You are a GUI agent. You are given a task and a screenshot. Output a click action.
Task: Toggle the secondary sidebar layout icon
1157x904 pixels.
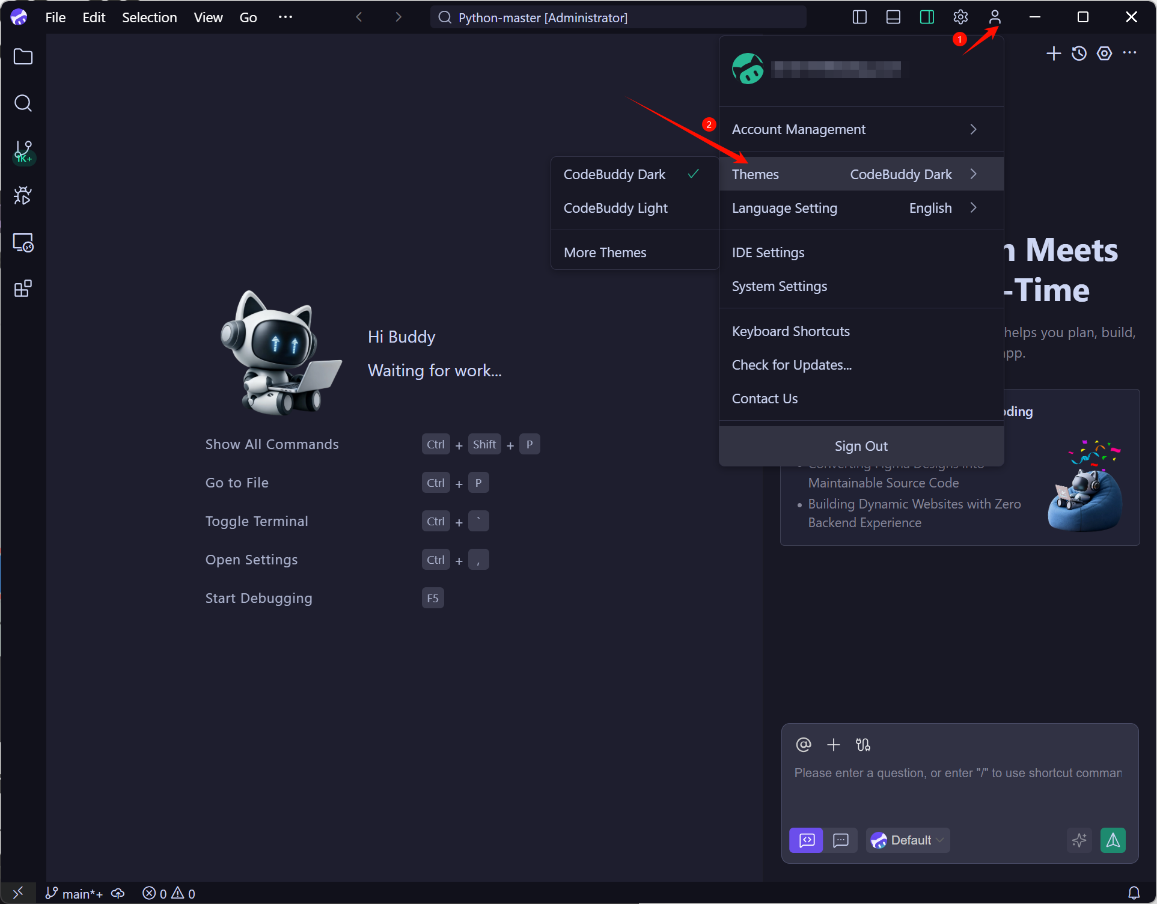click(927, 17)
